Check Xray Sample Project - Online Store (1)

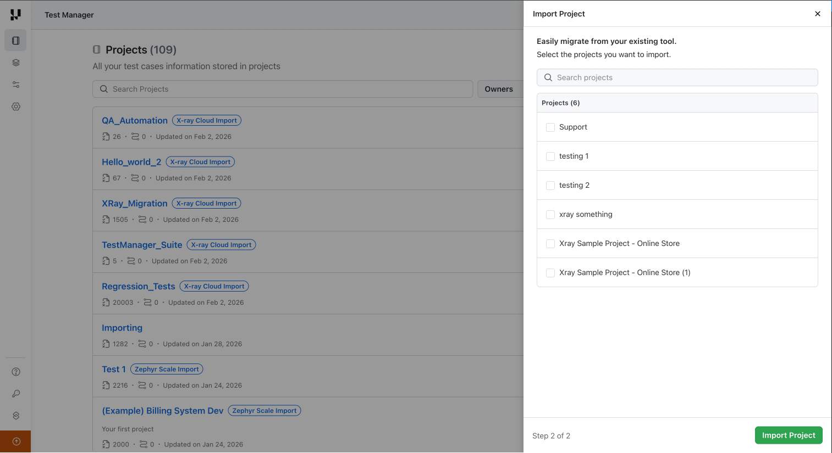coord(550,272)
